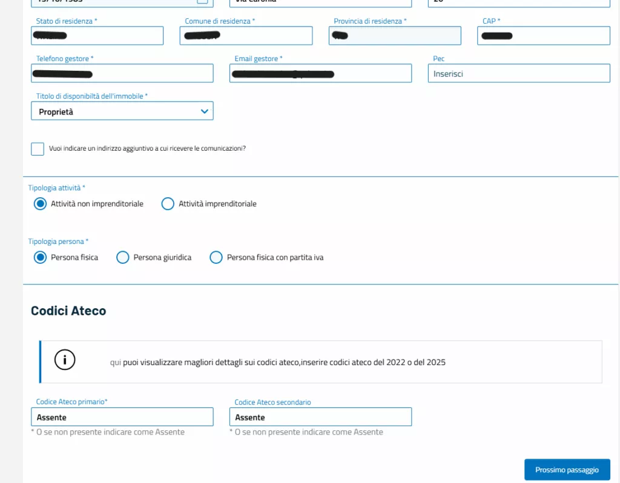Click the Telefono gestore field
Viewport: 620px width, 483px height.
122,73
